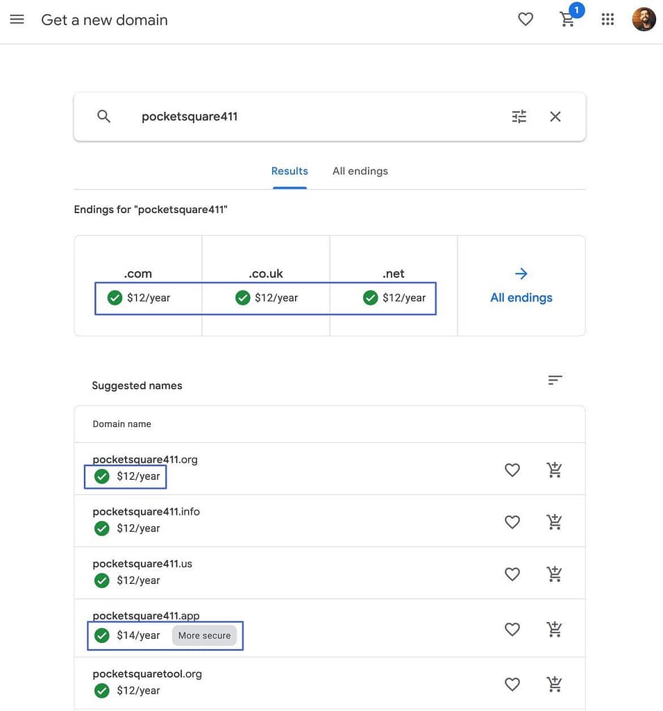This screenshot has height=711, width=663.
Task: Select the Results tab
Action: [289, 170]
